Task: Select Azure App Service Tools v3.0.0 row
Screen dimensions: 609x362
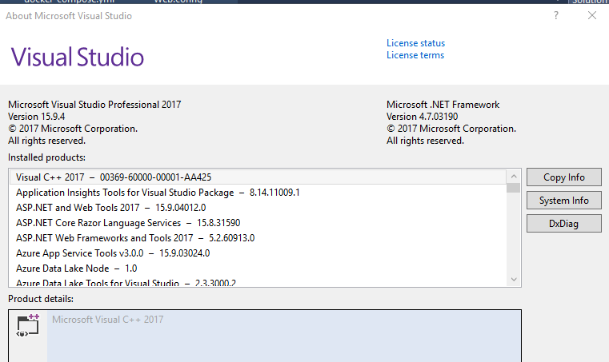Action: click(x=258, y=253)
